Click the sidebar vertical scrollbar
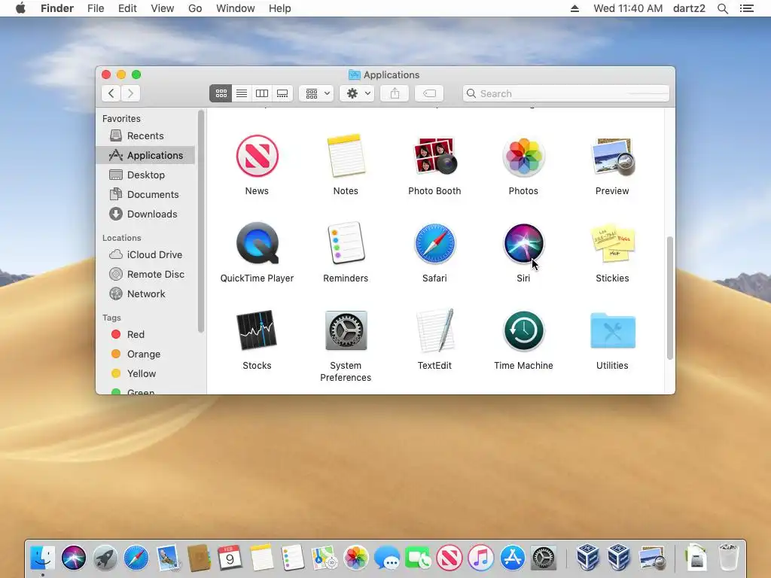Viewport: 771px width, 578px height. tap(200, 221)
